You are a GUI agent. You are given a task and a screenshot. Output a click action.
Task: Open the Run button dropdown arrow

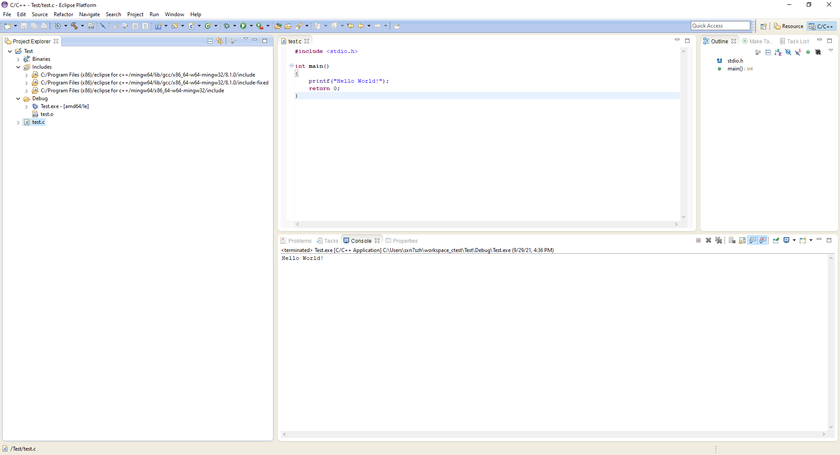tap(251, 26)
